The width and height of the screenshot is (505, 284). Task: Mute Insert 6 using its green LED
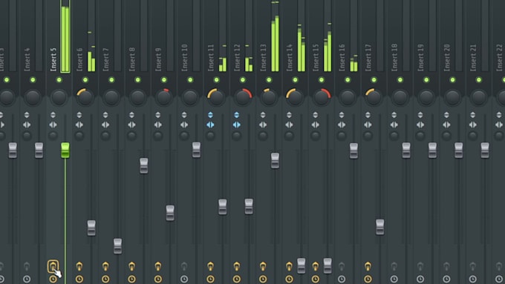[85, 80]
